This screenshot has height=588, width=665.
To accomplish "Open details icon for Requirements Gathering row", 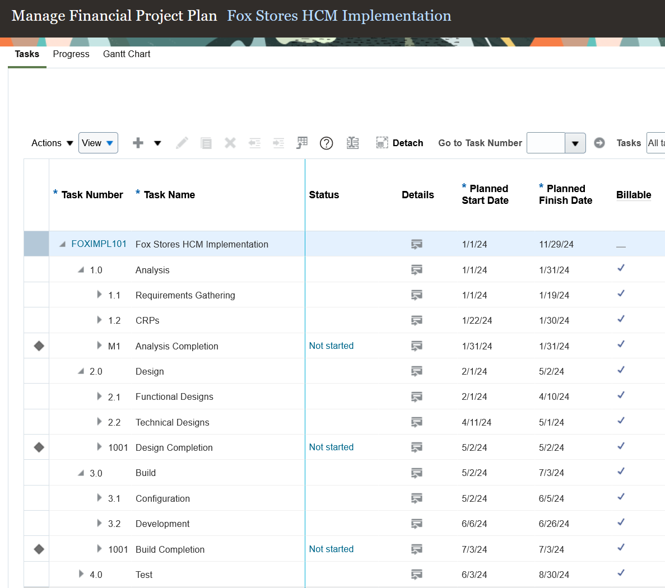I will point(416,296).
